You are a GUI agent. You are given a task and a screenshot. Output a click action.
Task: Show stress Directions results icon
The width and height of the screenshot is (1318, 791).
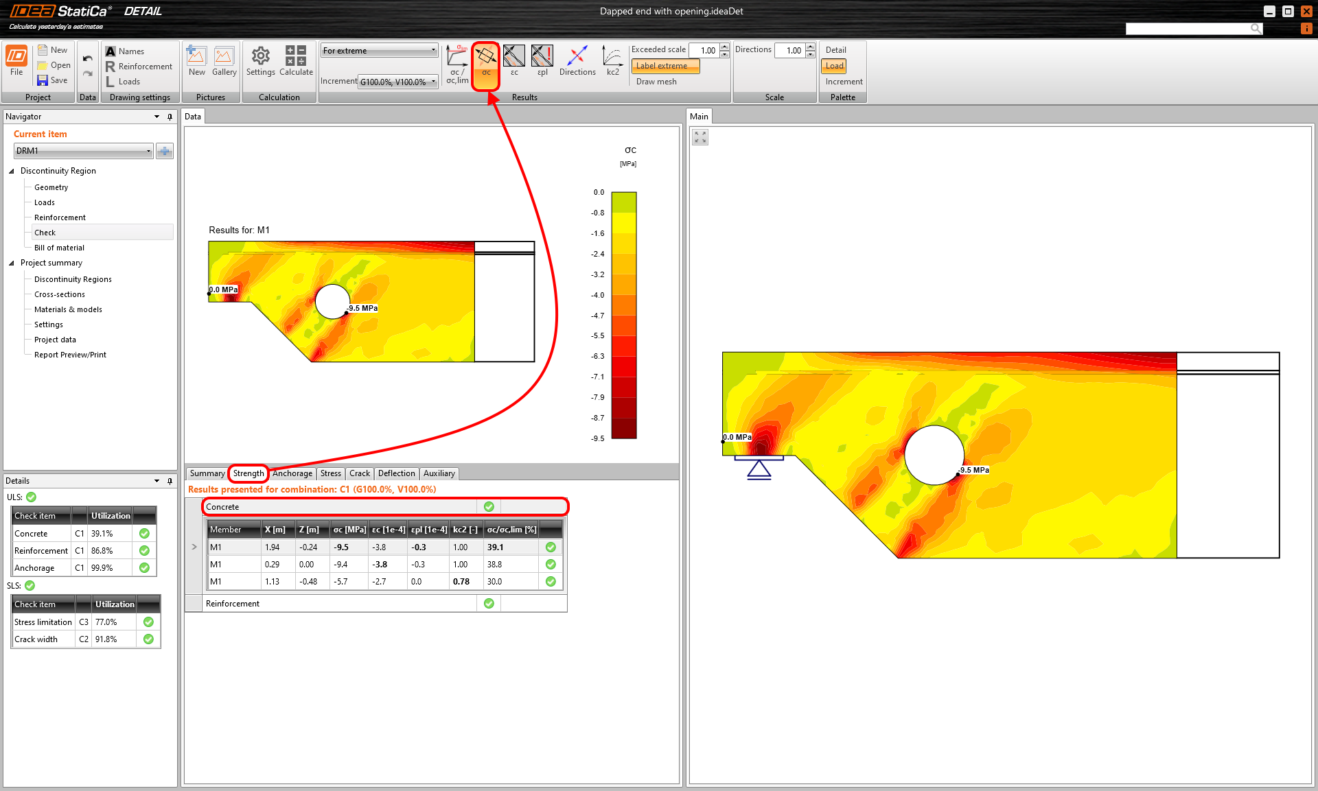[x=577, y=61]
